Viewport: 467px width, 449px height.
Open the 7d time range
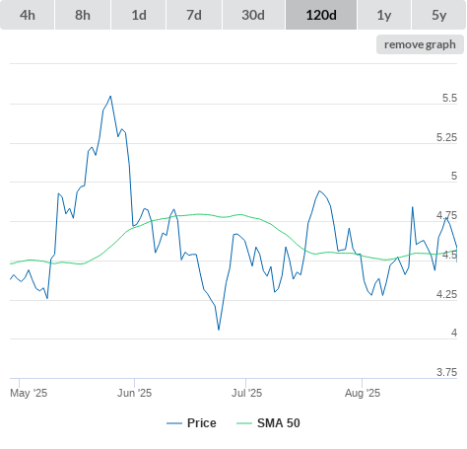194,15
